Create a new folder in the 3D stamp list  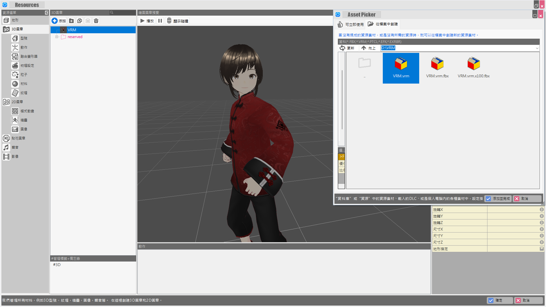click(x=71, y=21)
